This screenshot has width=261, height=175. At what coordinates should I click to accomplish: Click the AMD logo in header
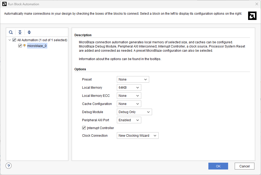click(x=252, y=16)
